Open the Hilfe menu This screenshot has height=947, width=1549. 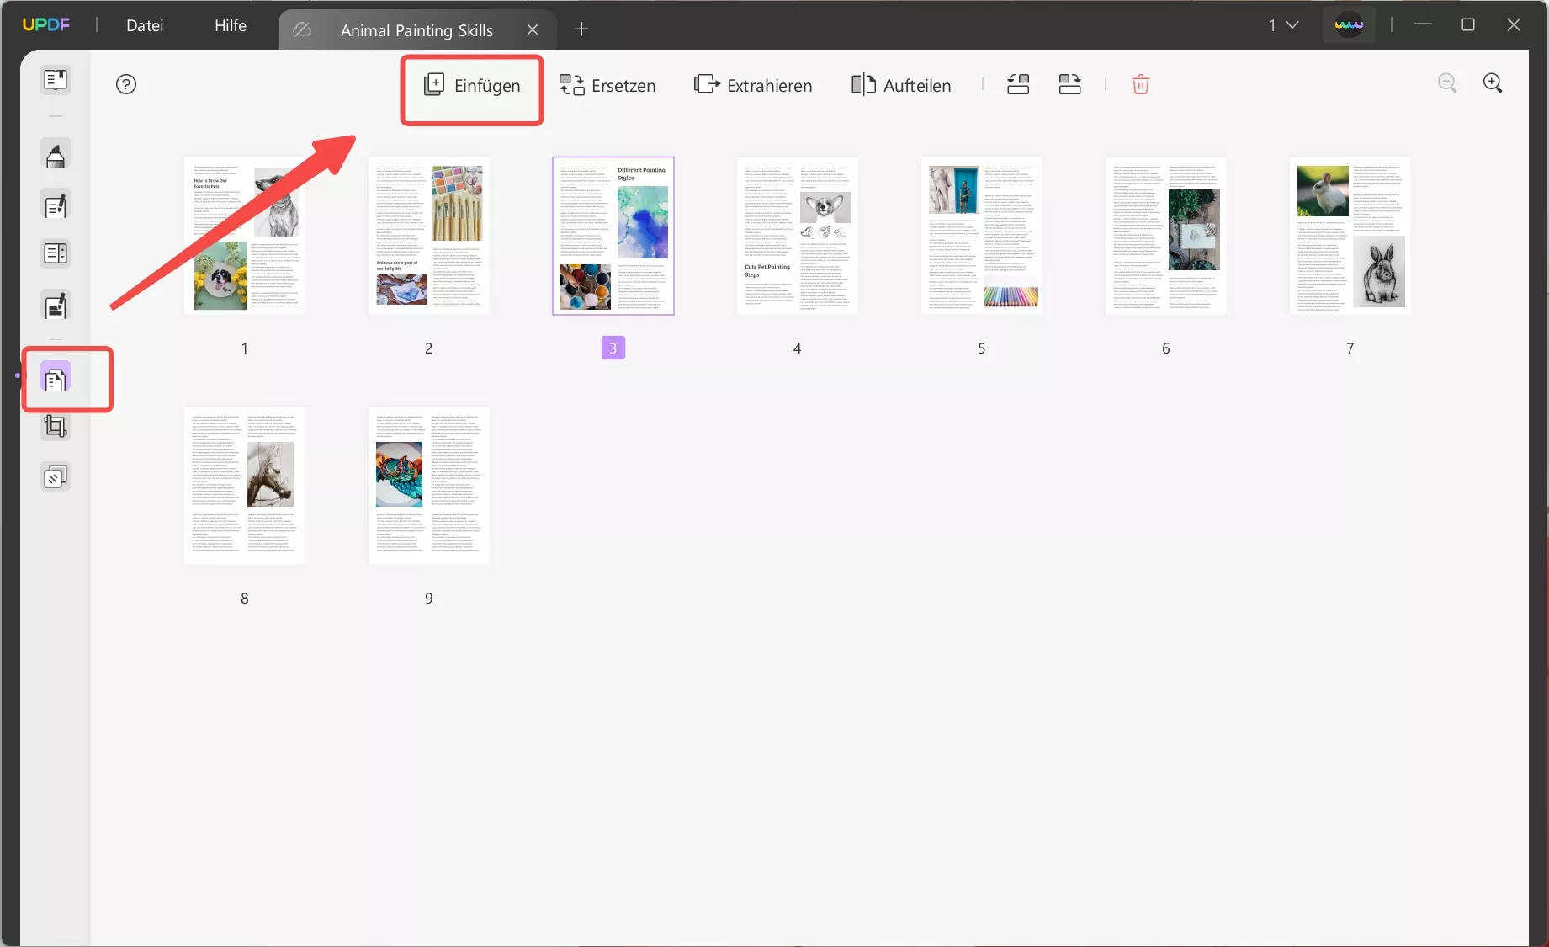pos(231,25)
